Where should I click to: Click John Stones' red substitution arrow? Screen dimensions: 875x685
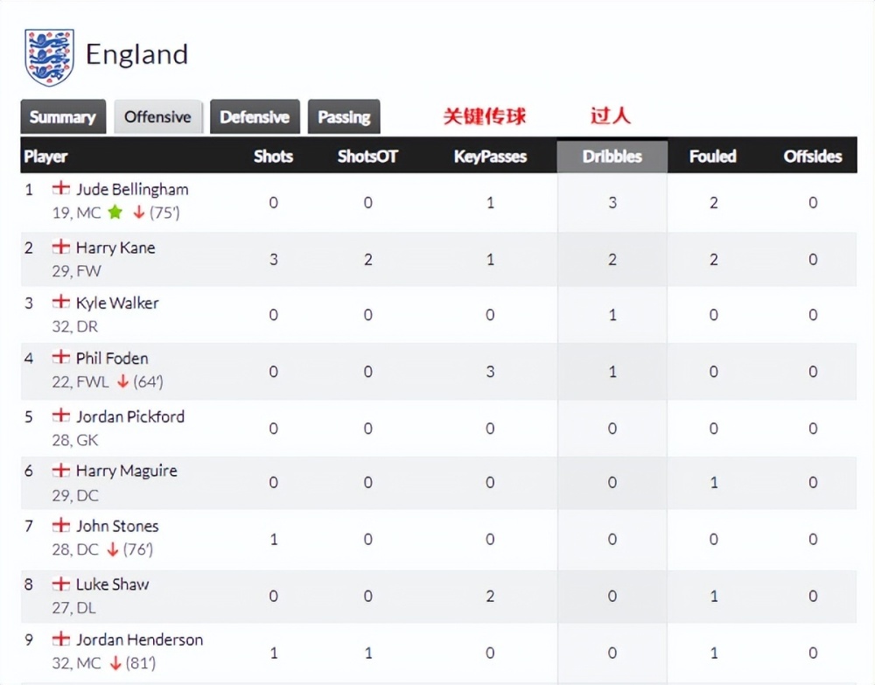click(x=113, y=549)
